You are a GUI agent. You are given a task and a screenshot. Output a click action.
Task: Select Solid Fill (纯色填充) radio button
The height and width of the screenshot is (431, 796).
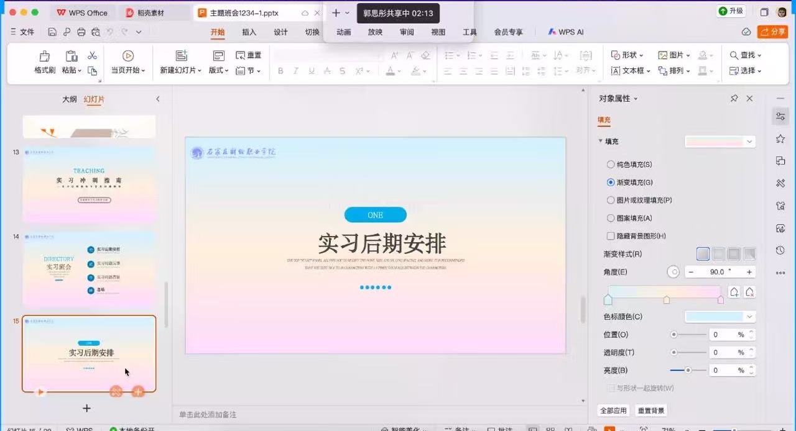pos(611,165)
